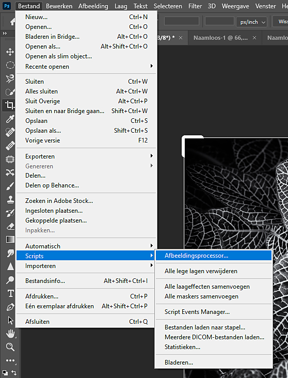Select the Hand tool

(x=10, y=334)
